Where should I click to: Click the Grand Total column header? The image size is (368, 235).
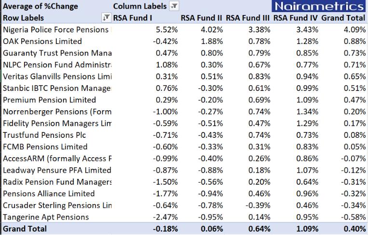coord(343,18)
